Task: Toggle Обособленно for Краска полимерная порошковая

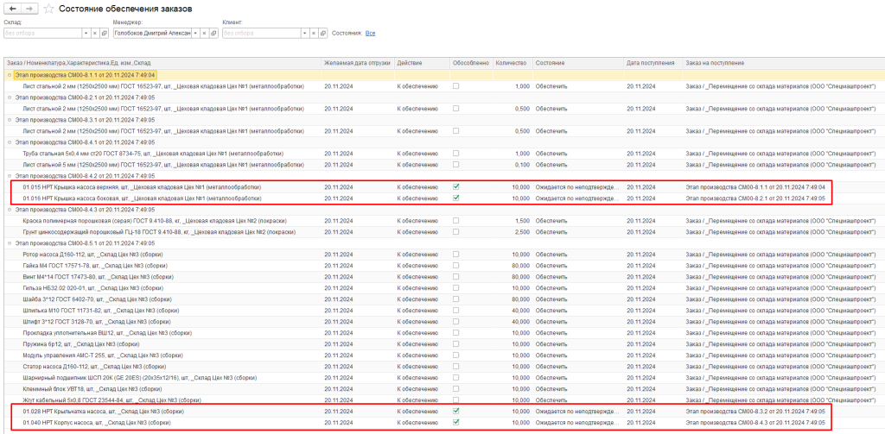Action: (456, 220)
